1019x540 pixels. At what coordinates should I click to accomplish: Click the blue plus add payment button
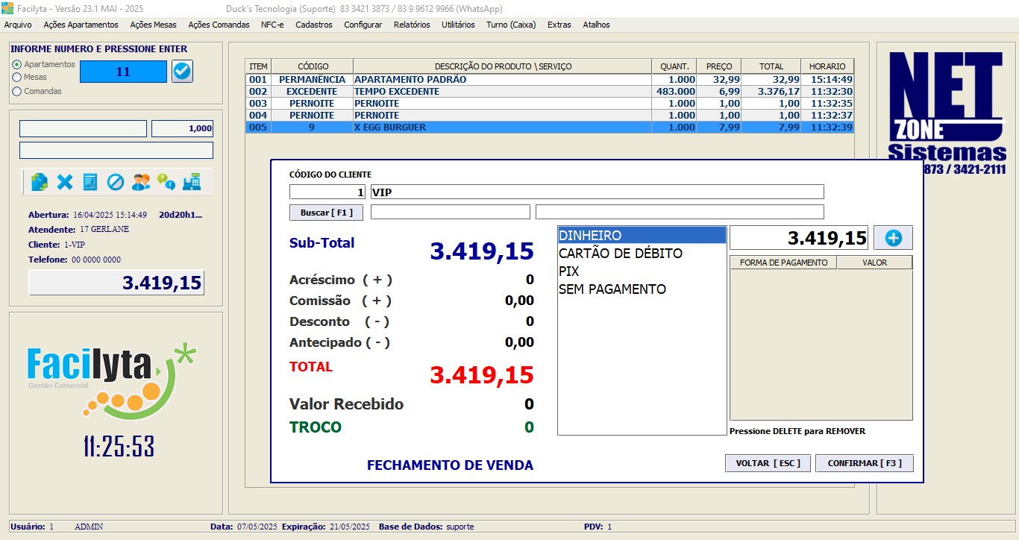coord(893,238)
